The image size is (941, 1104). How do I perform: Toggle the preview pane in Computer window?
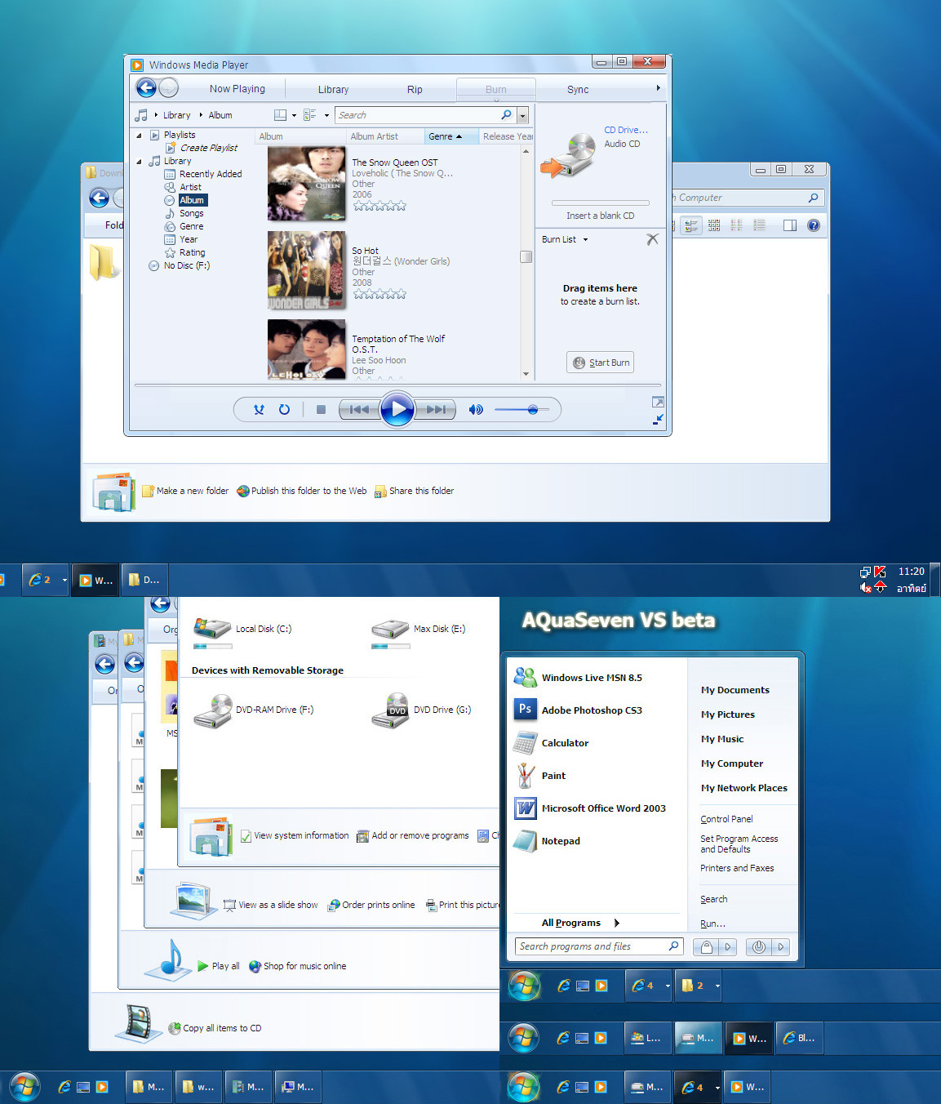pos(789,225)
